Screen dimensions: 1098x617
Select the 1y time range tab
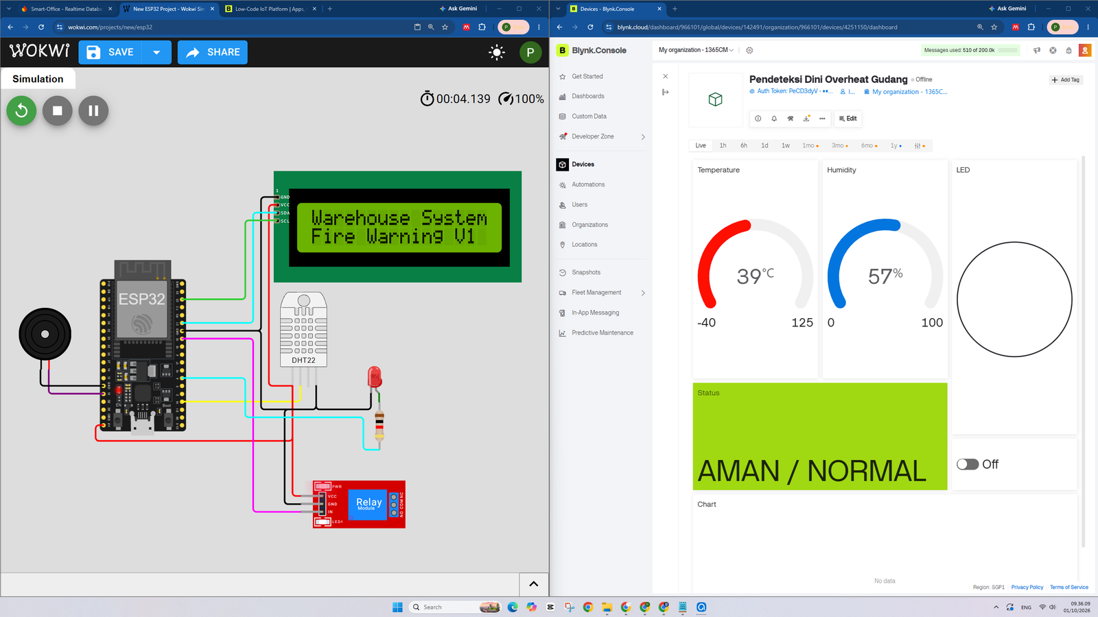point(896,145)
